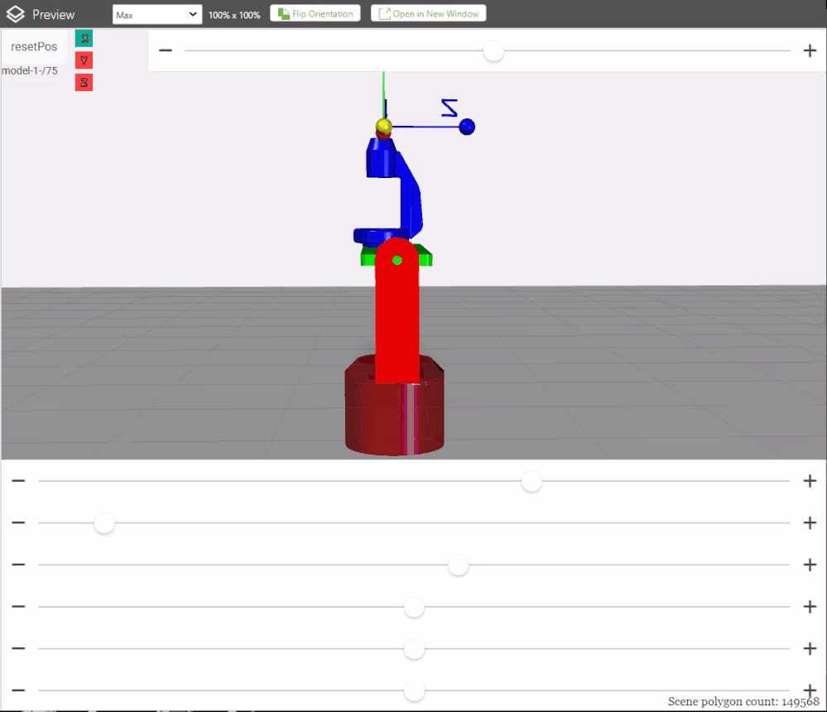The height and width of the screenshot is (712, 827).
Task: Click the minus icon on the bottom joint slider
Action: click(17, 690)
